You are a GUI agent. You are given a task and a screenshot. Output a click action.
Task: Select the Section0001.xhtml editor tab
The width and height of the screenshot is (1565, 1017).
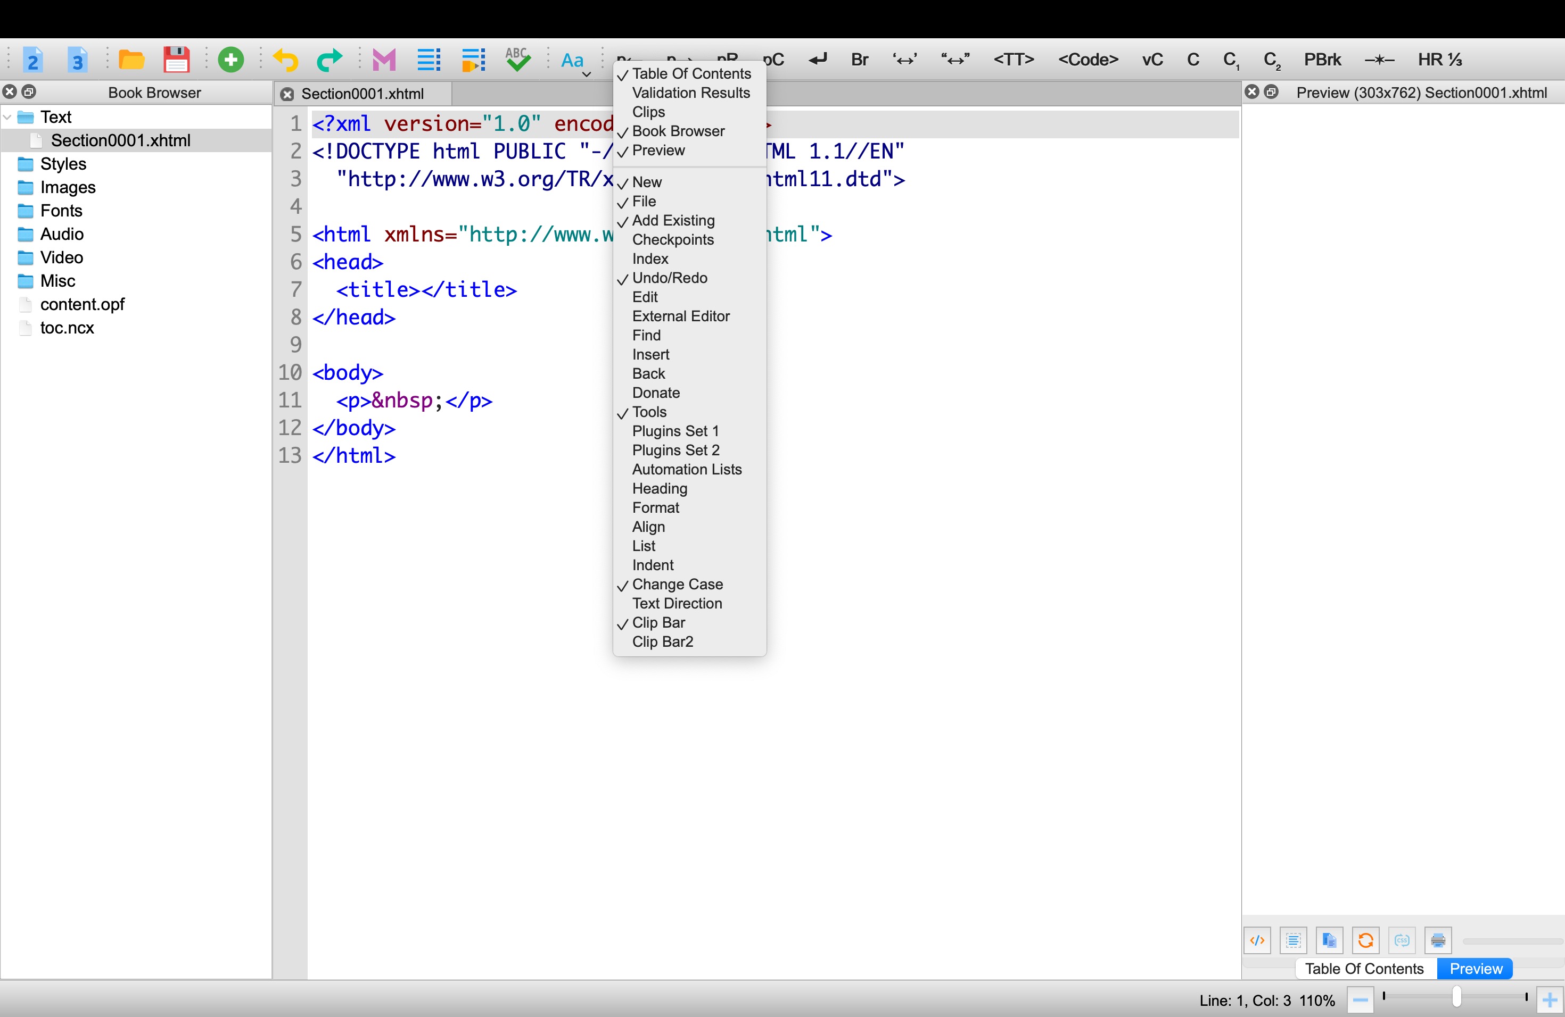[363, 94]
